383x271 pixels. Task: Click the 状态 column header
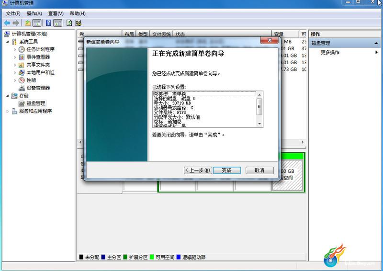(222, 34)
